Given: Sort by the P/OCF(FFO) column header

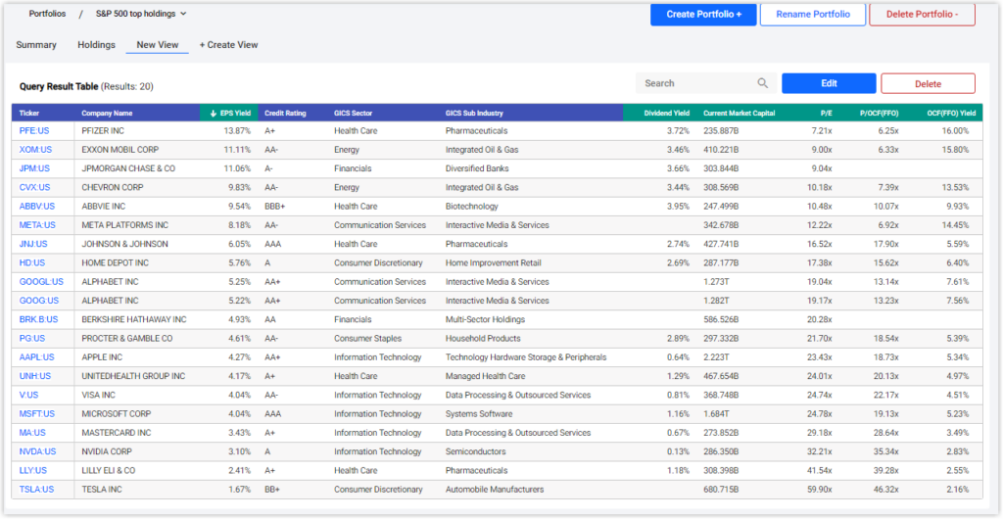Looking at the screenshot, I should pos(881,114).
